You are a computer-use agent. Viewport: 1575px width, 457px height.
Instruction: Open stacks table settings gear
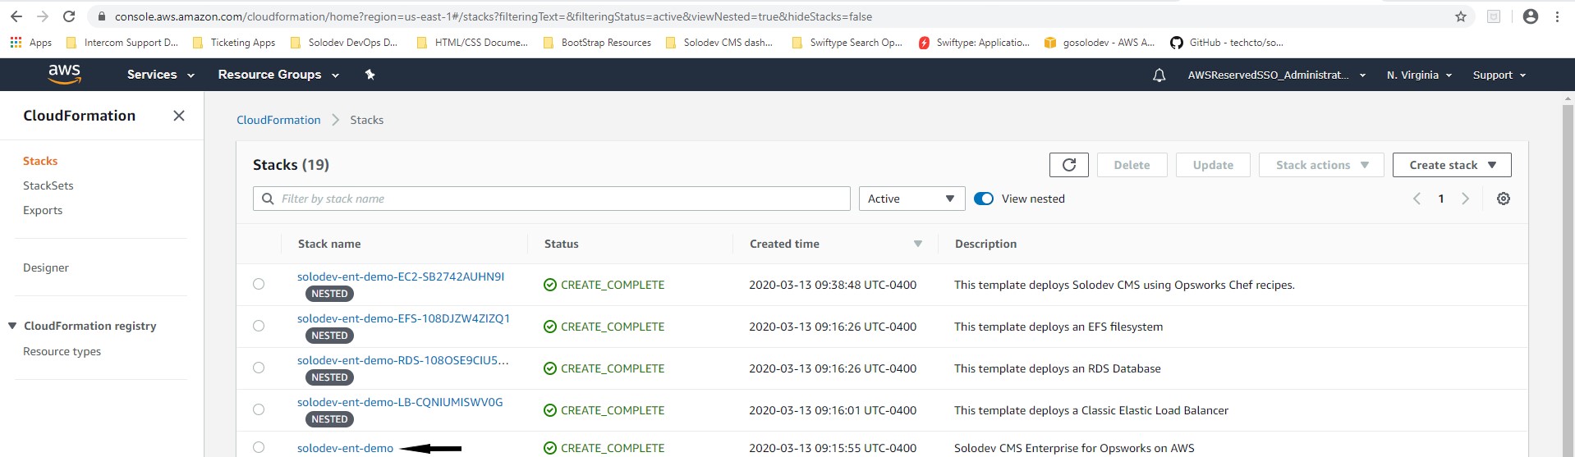pos(1503,199)
